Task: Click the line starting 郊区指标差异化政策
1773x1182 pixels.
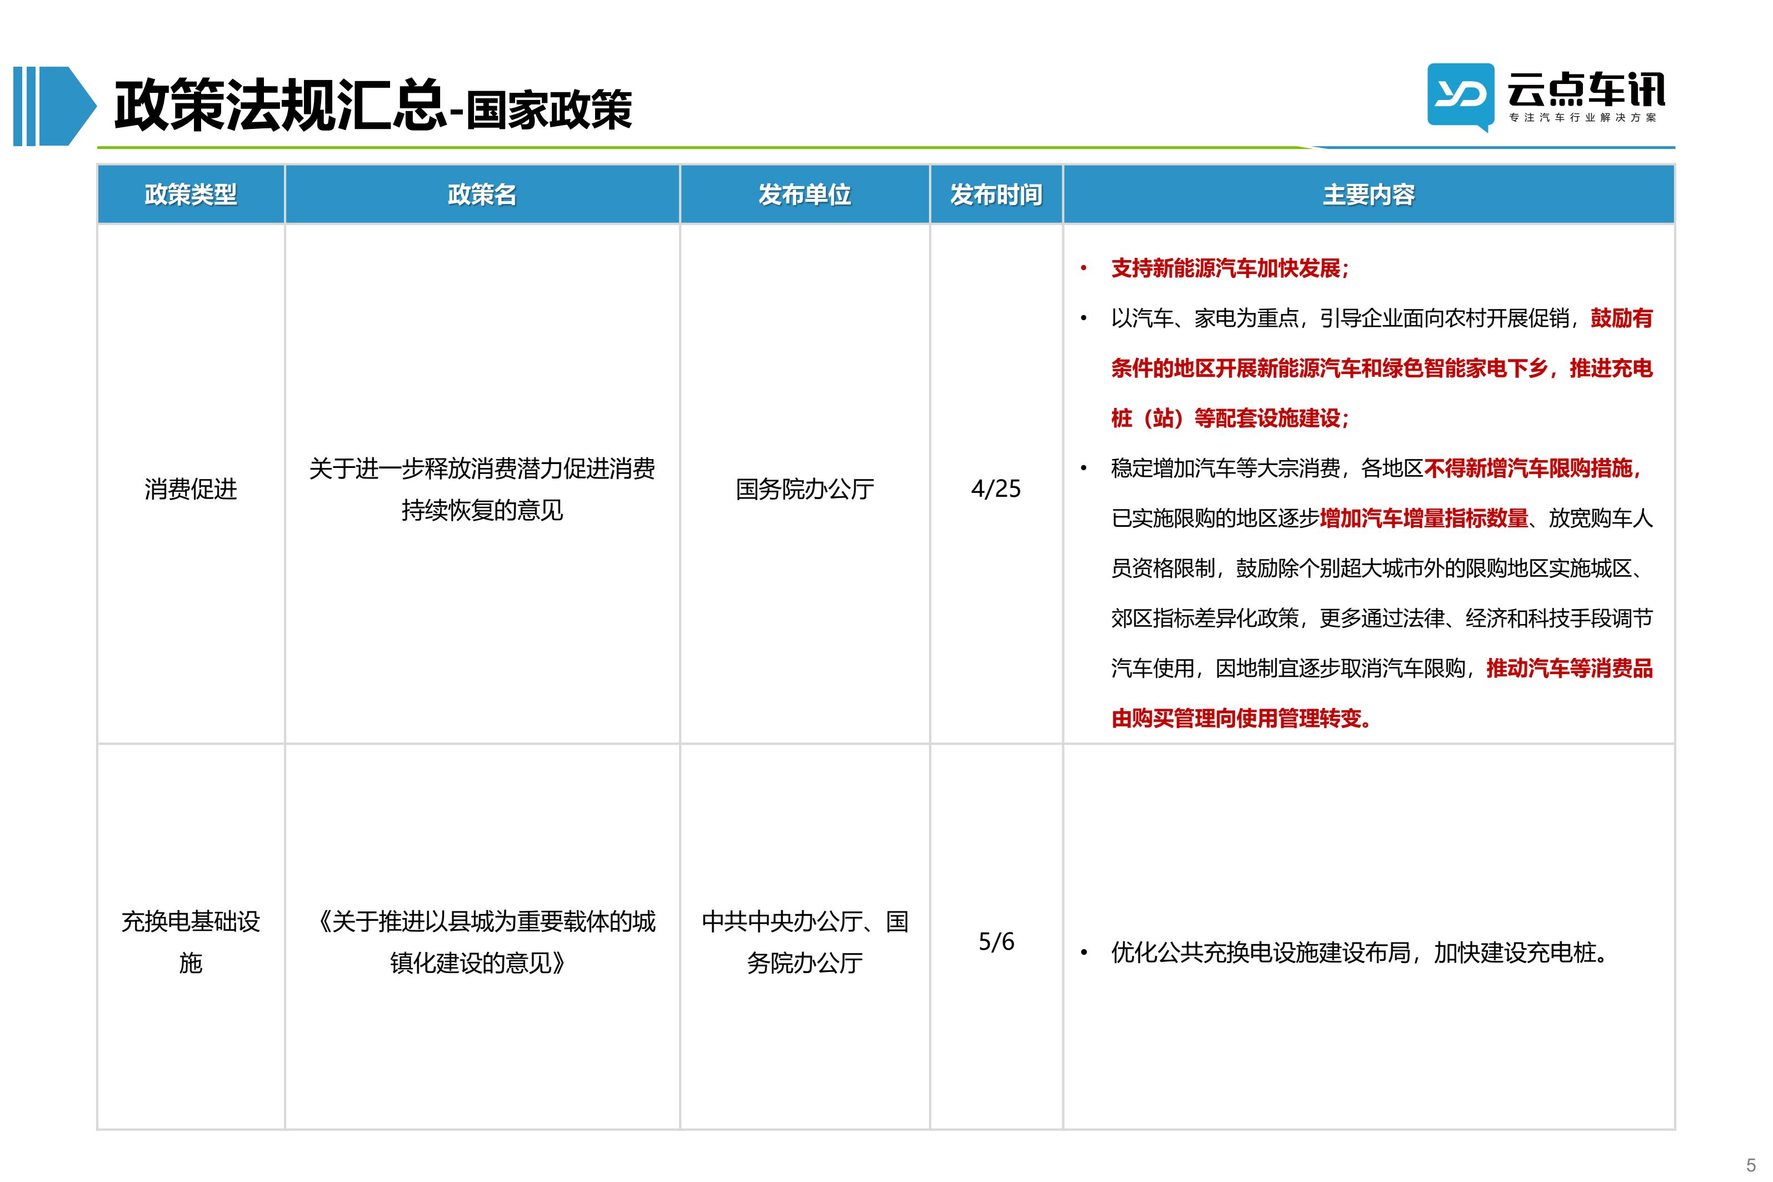Action: 1382,619
